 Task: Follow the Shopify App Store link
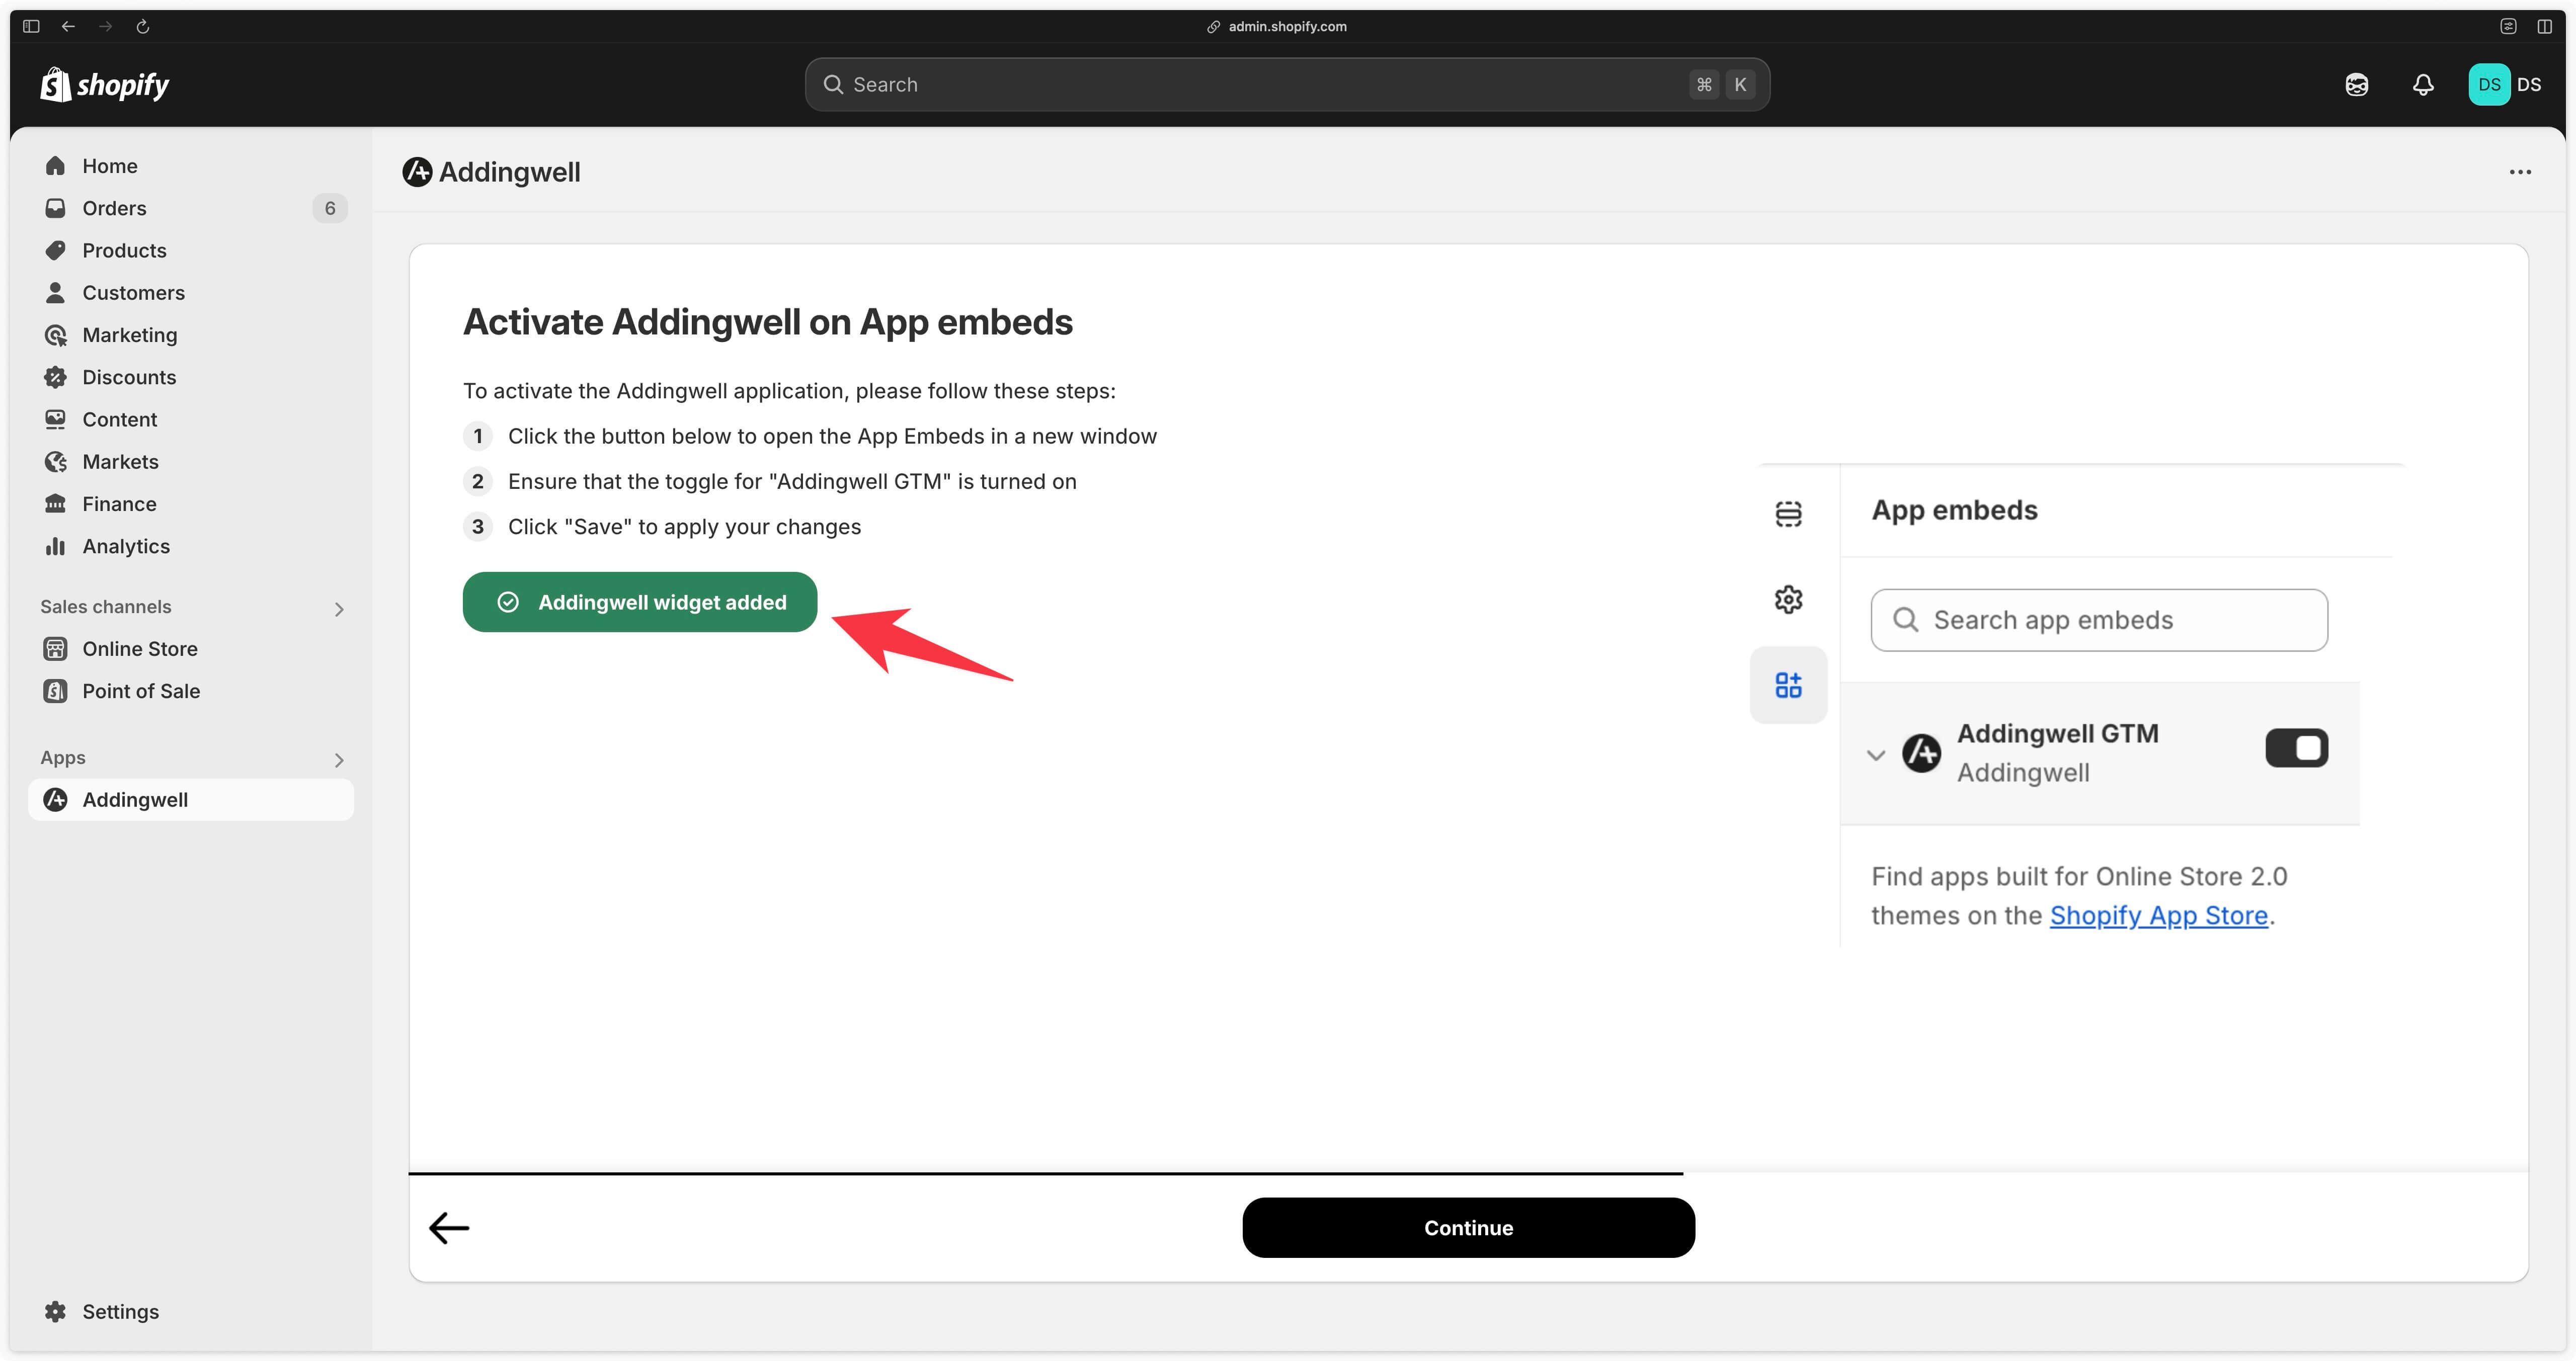(x=2158, y=915)
